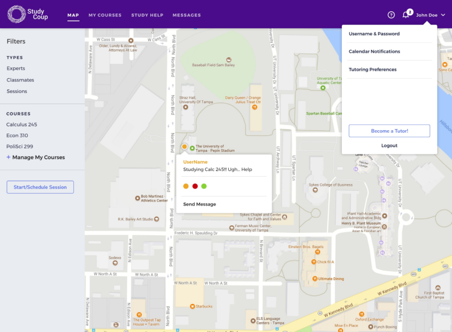Click the Starbucks map pin
Viewport: 452px width, 332px height.
pos(193,306)
